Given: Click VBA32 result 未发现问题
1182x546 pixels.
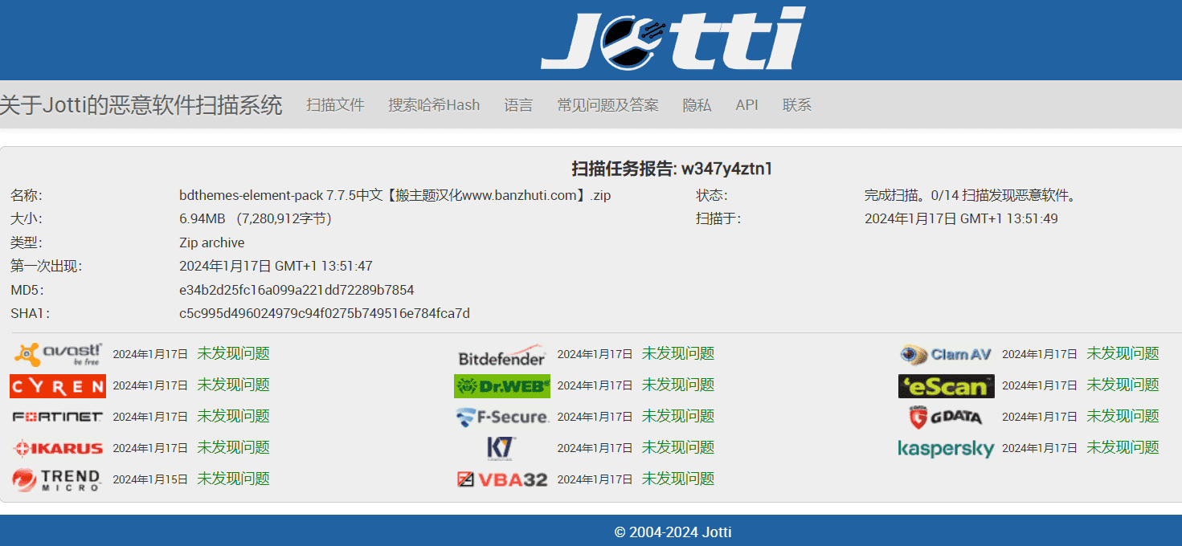Looking at the screenshot, I should click(x=677, y=479).
